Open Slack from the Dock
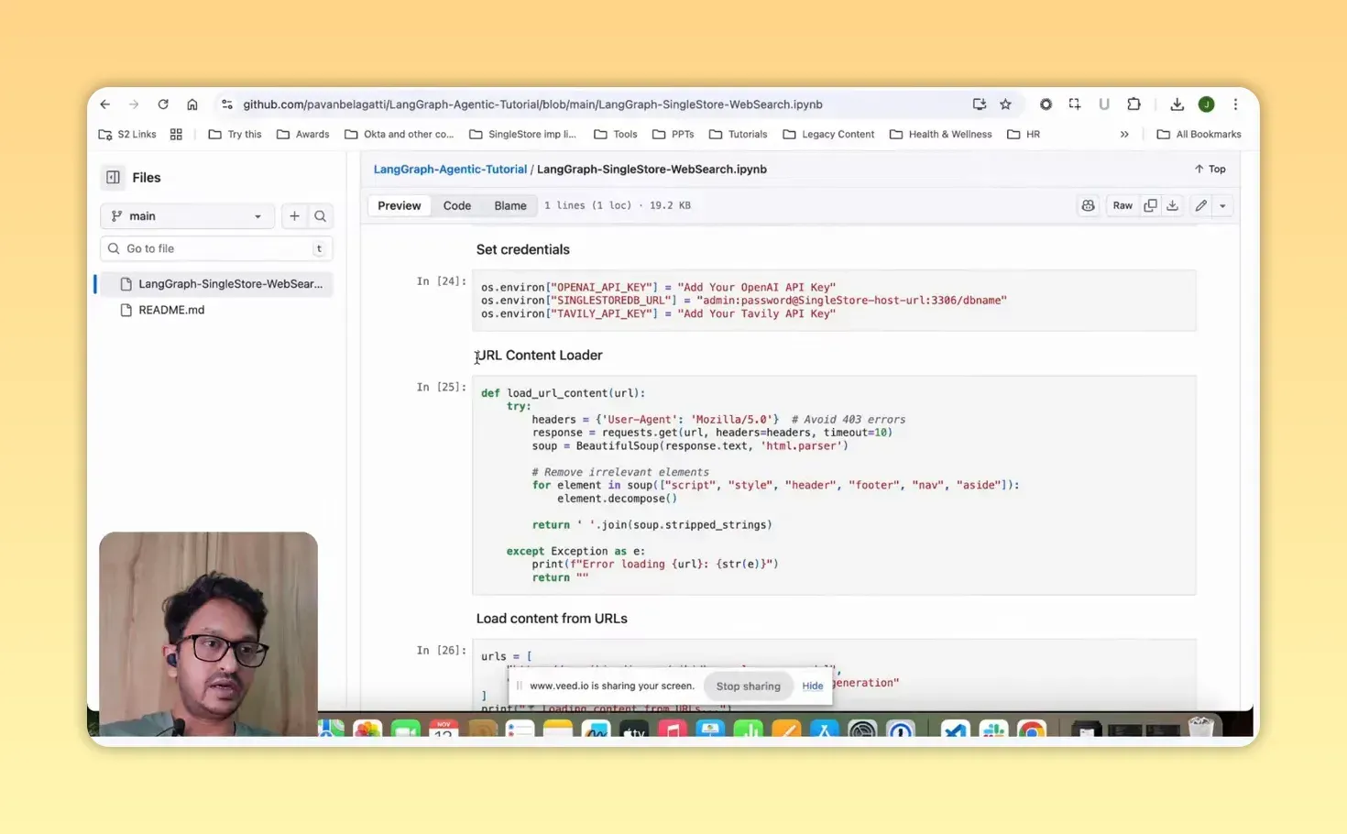 (x=994, y=730)
